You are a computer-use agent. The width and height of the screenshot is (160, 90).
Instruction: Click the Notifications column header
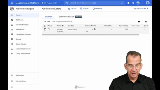[136, 26]
